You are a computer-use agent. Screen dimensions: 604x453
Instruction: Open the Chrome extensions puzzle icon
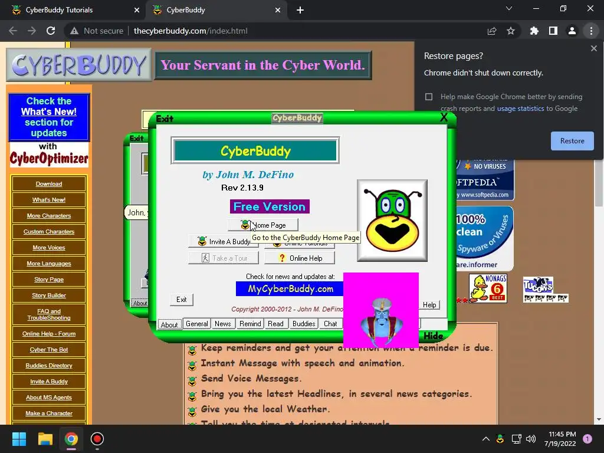click(534, 31)
